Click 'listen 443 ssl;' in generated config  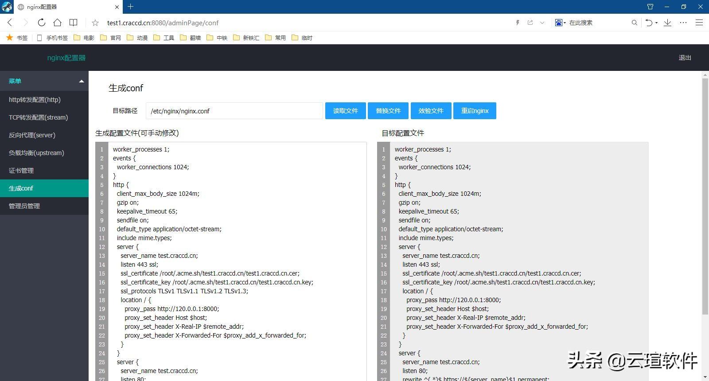point(139,264)
